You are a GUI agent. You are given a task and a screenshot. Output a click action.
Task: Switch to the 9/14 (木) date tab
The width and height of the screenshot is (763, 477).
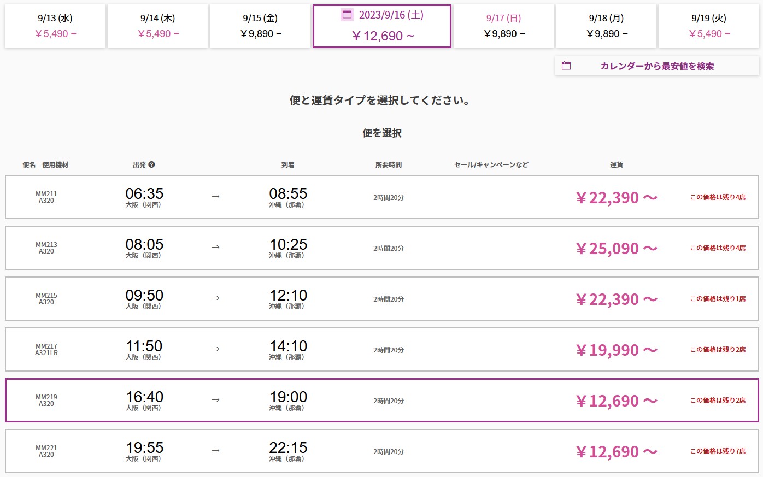157,26
